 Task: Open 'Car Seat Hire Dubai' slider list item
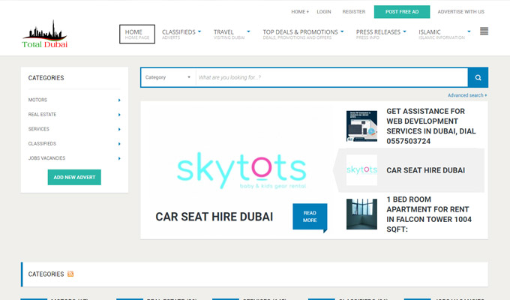click(425, 170)
